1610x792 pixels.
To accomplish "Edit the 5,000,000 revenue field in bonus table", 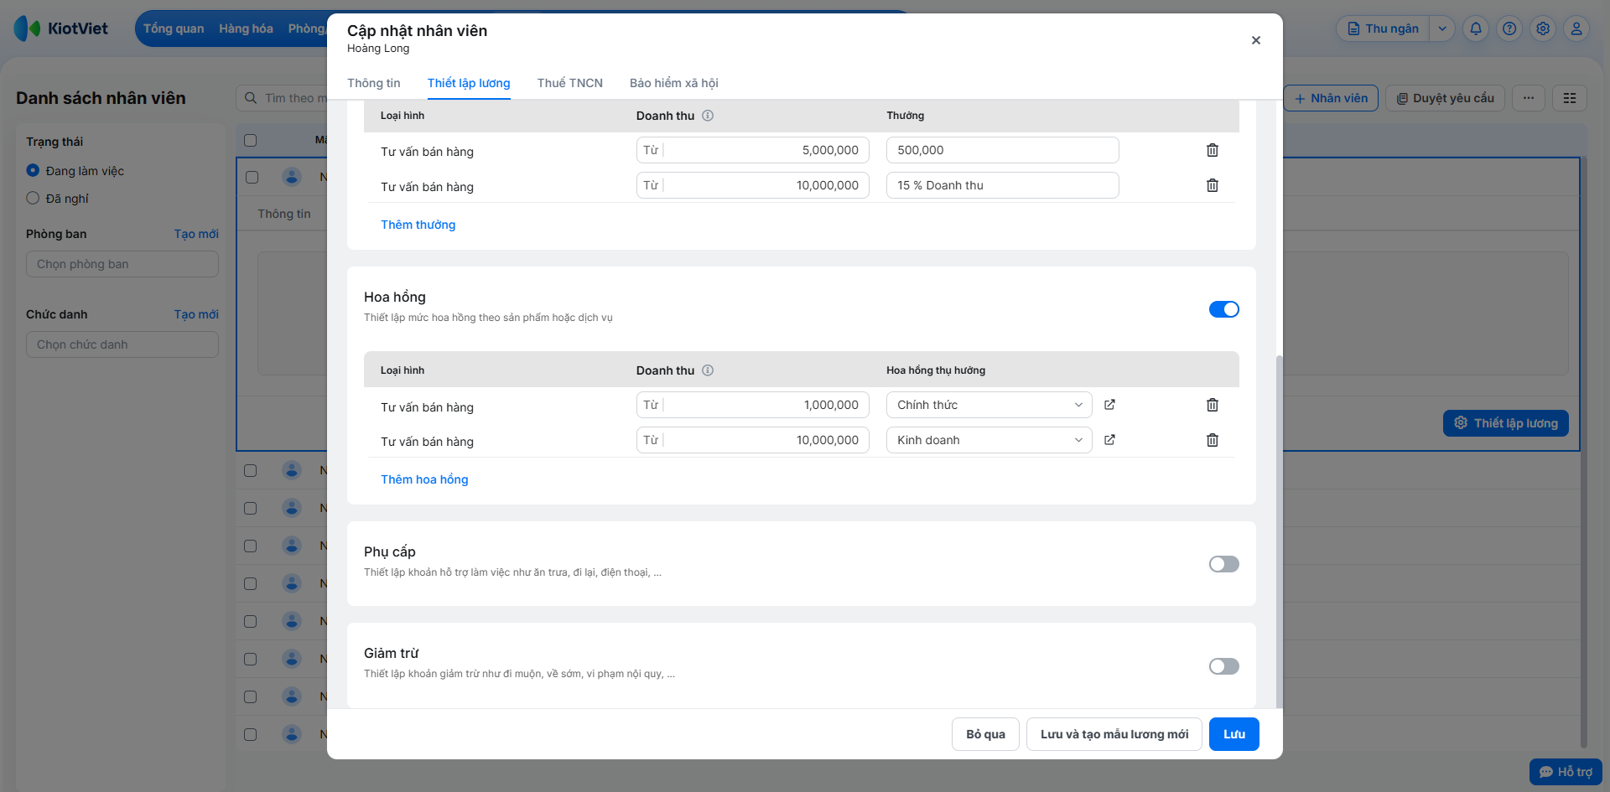I will [x=753, y=150].
